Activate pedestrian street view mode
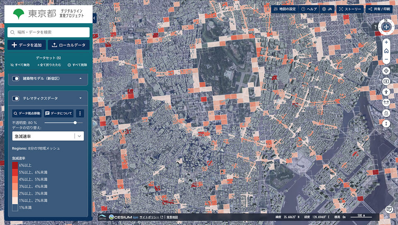 click(x=386, y=92)
